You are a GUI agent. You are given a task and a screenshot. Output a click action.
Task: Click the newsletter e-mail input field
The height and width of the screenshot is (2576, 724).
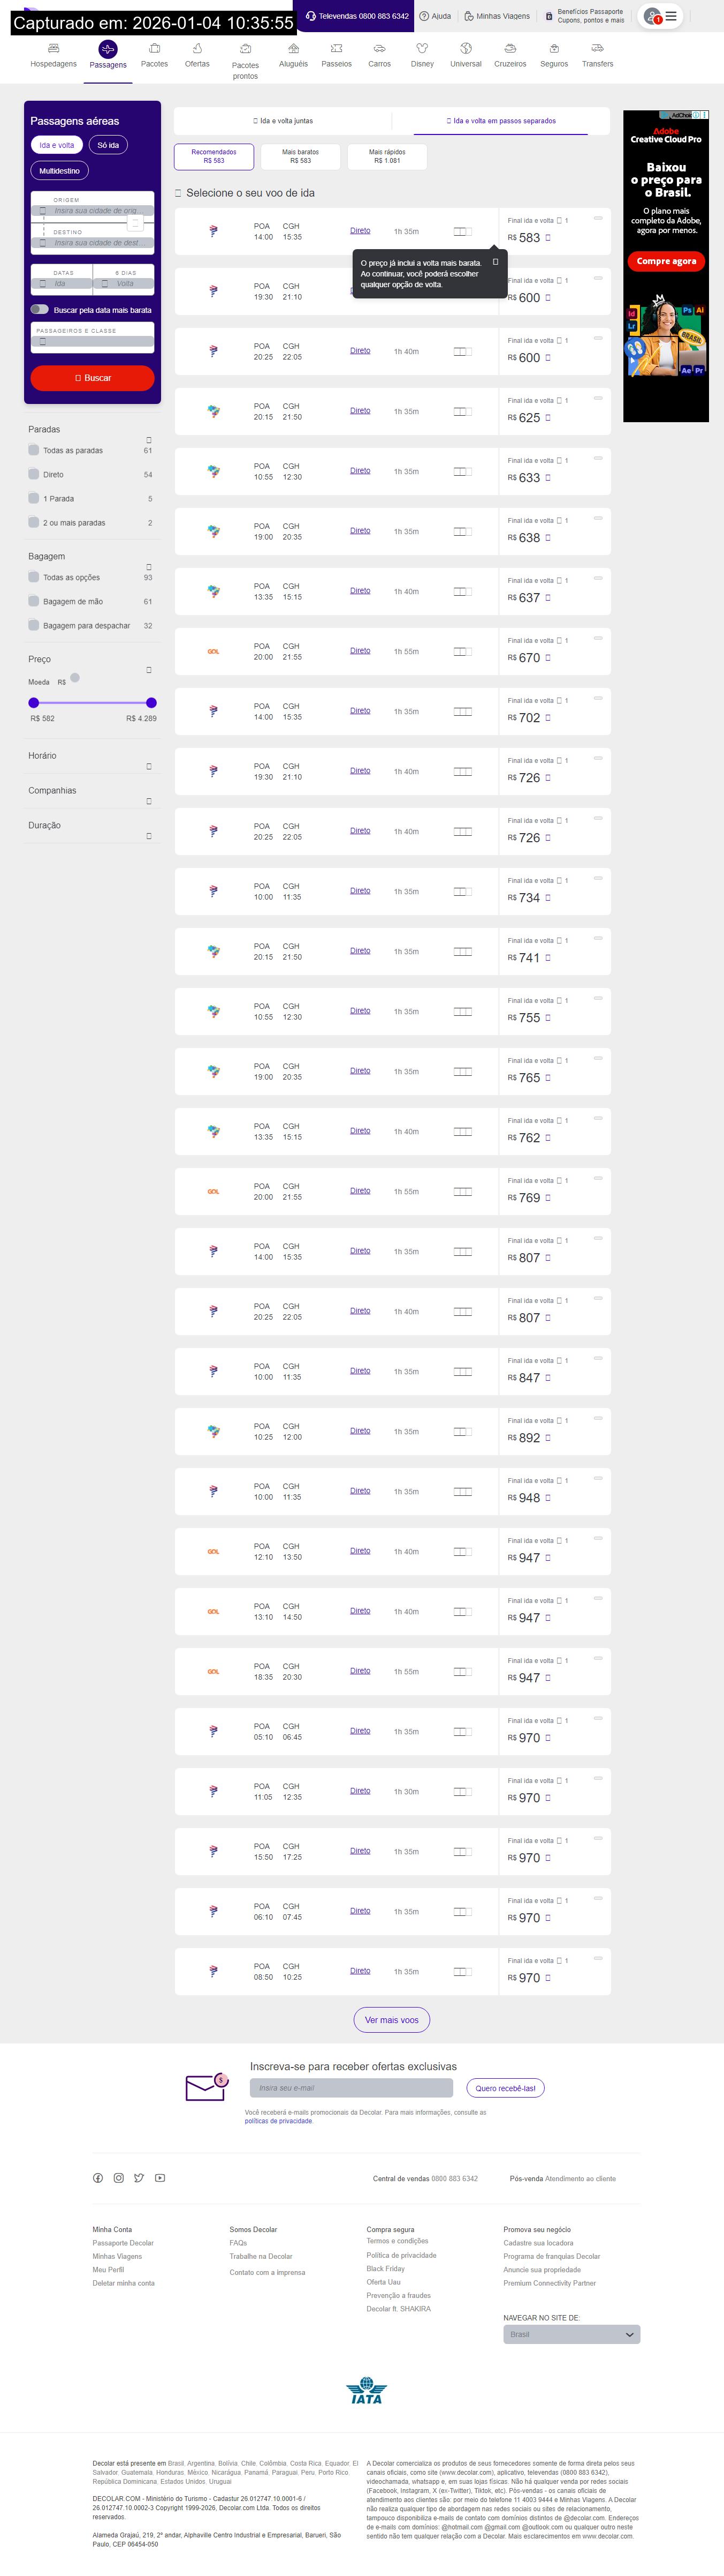coord(350,2088)
